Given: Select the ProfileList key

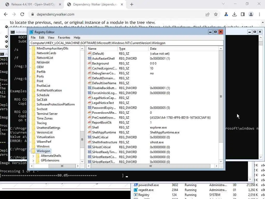Looking at the screenshot, I should (43, 86).
